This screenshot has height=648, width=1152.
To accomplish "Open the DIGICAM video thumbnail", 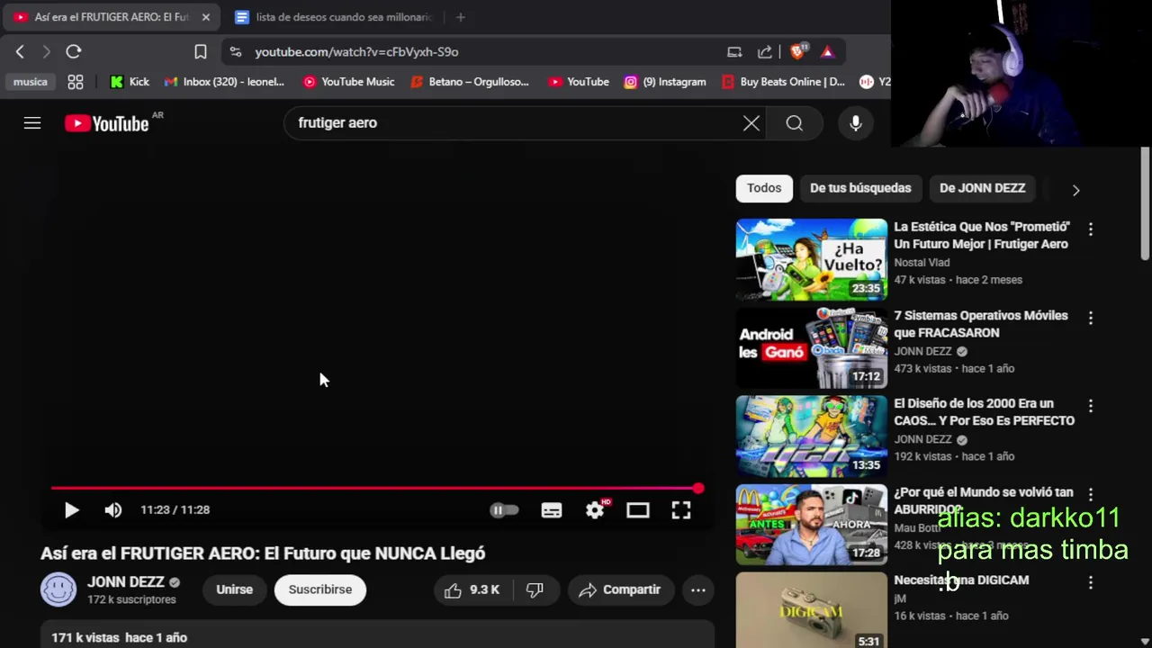I will tap(811, 610).
